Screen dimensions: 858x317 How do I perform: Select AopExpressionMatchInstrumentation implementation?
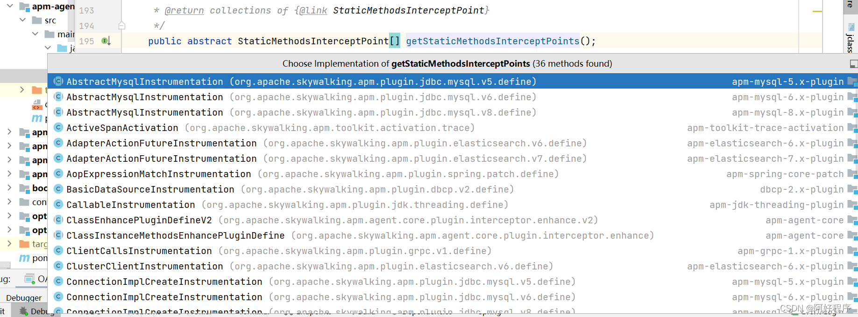452,174
